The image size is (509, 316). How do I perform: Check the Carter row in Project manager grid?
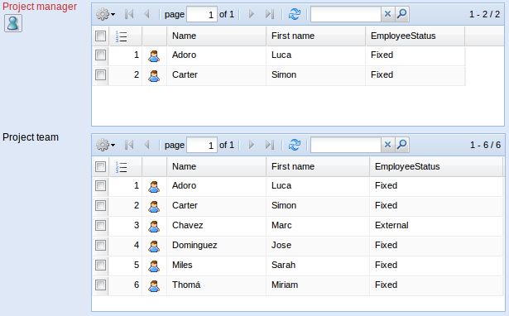(101, 75)
